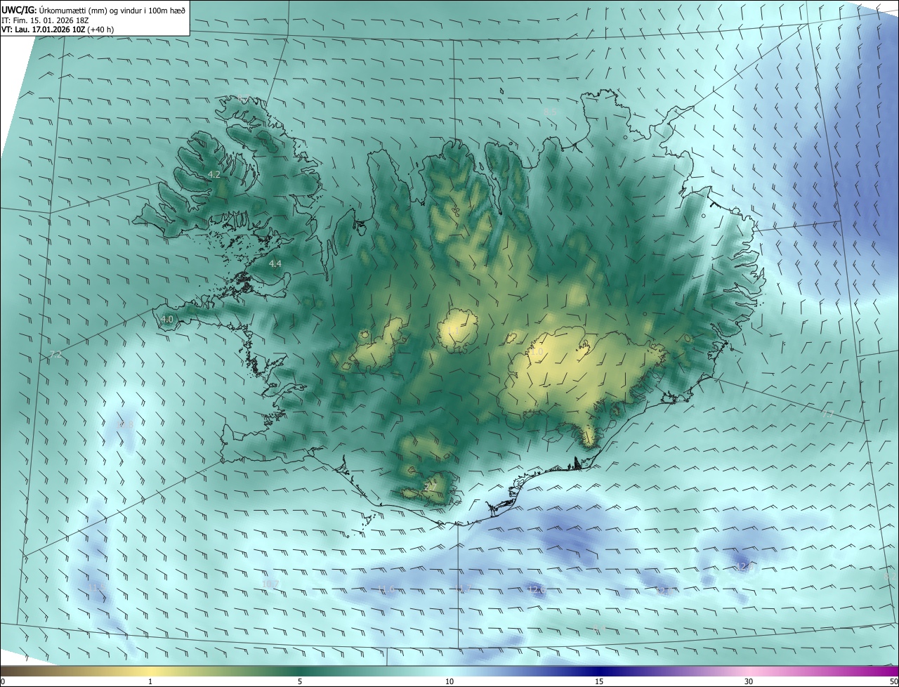This screenshot has width=899, height=687.
Task: Click the 4.0 value label on Snæfellsnes peninsula
Action: (167, 319)
